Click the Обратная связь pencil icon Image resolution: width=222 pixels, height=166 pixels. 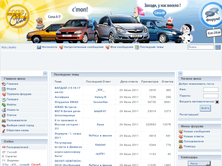coord(4,131)
